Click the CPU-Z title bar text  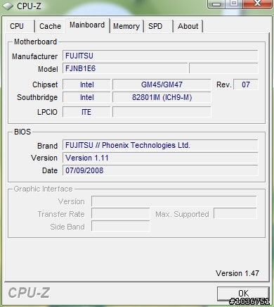[x=29, y=6]
